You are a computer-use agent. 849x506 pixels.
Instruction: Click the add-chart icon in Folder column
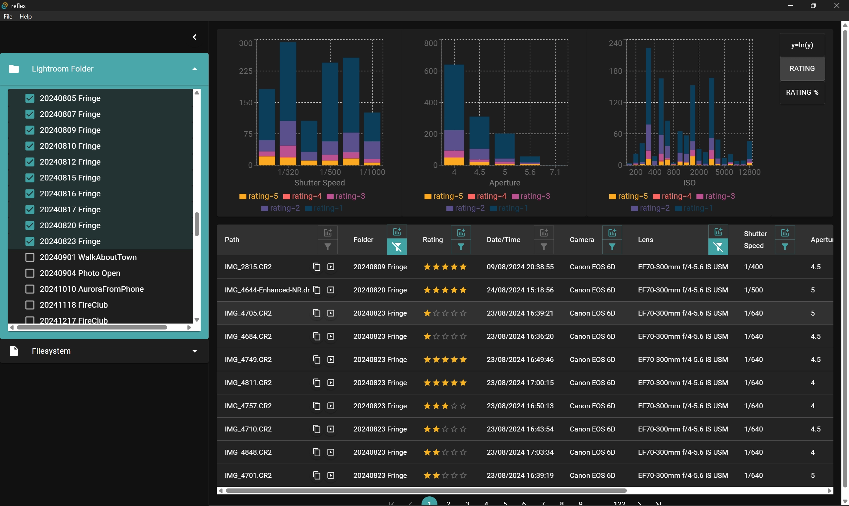397,232
